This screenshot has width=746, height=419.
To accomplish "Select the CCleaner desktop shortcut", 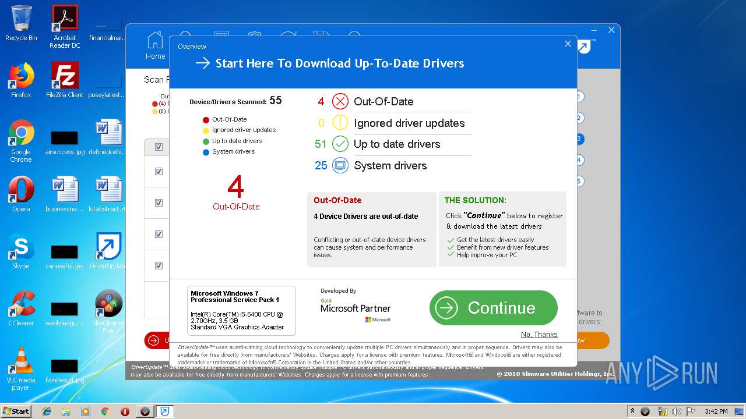I will click(x=21, y=308).
